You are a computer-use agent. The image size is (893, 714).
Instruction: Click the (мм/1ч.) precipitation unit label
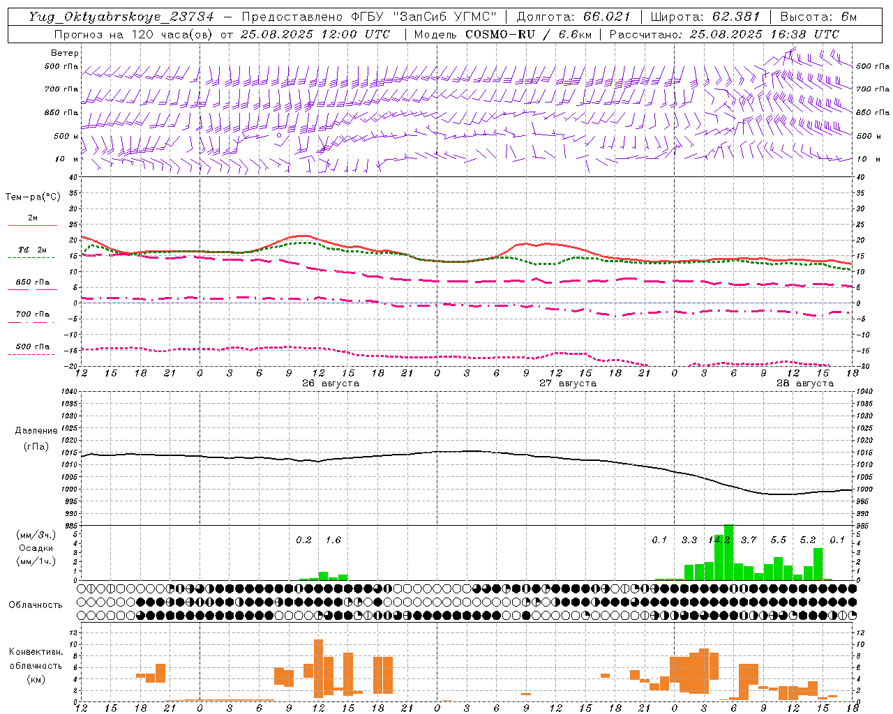(36, 561)
